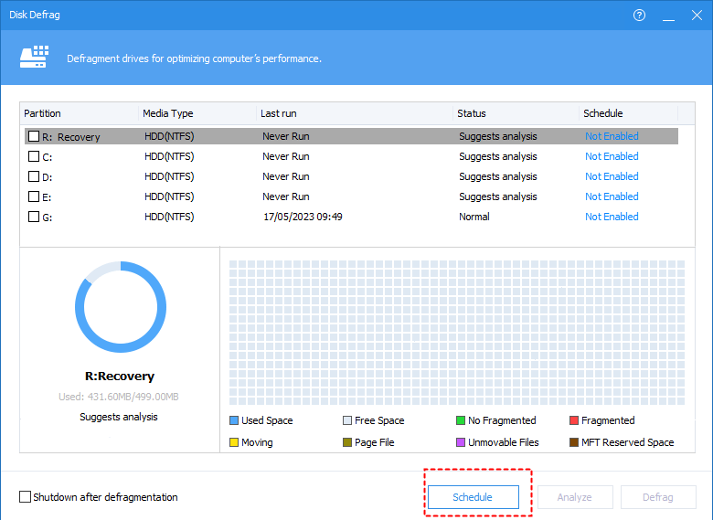Sort by Partition column header
This screenshot has width=713, height=520.
[x=80, y=113]
